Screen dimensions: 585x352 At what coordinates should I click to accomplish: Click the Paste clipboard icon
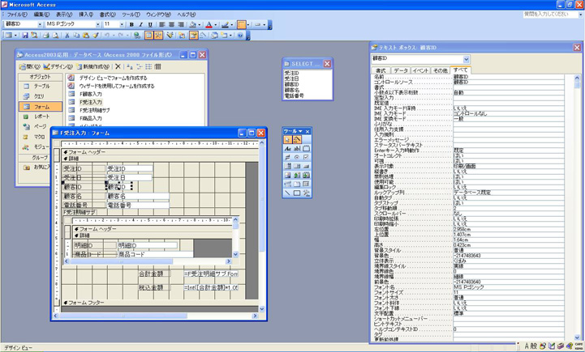tap(86, 36)
